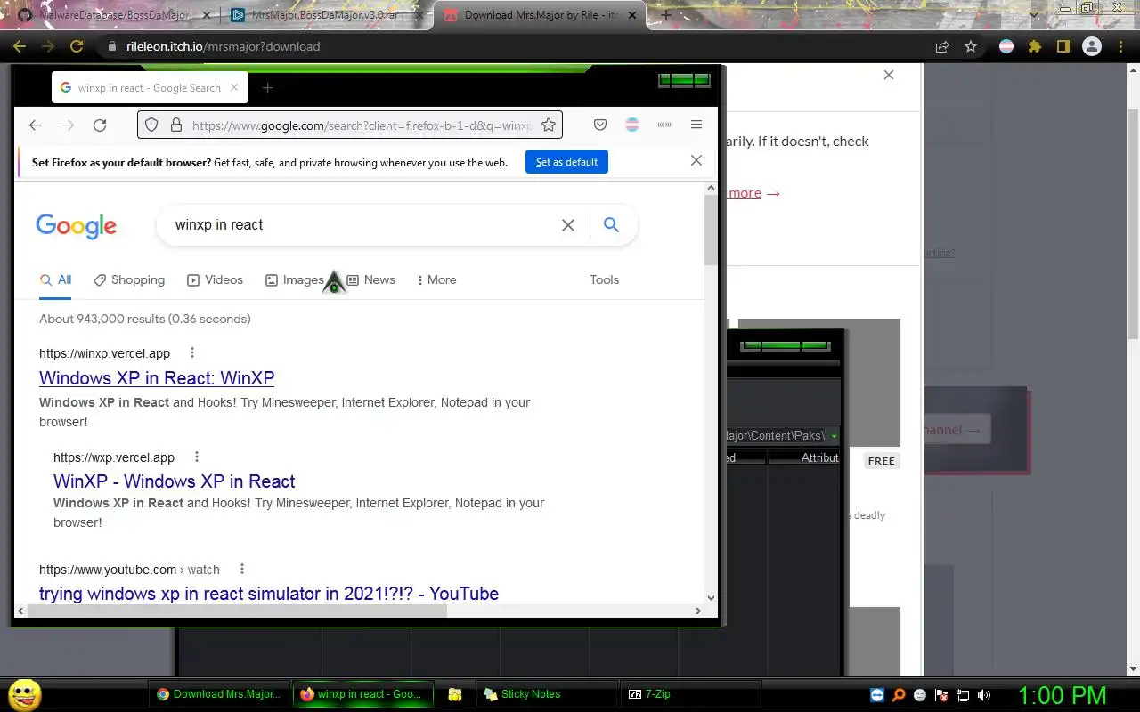
Task: Click the 'more →' link on itch.io page
Action: click(754, 193)
